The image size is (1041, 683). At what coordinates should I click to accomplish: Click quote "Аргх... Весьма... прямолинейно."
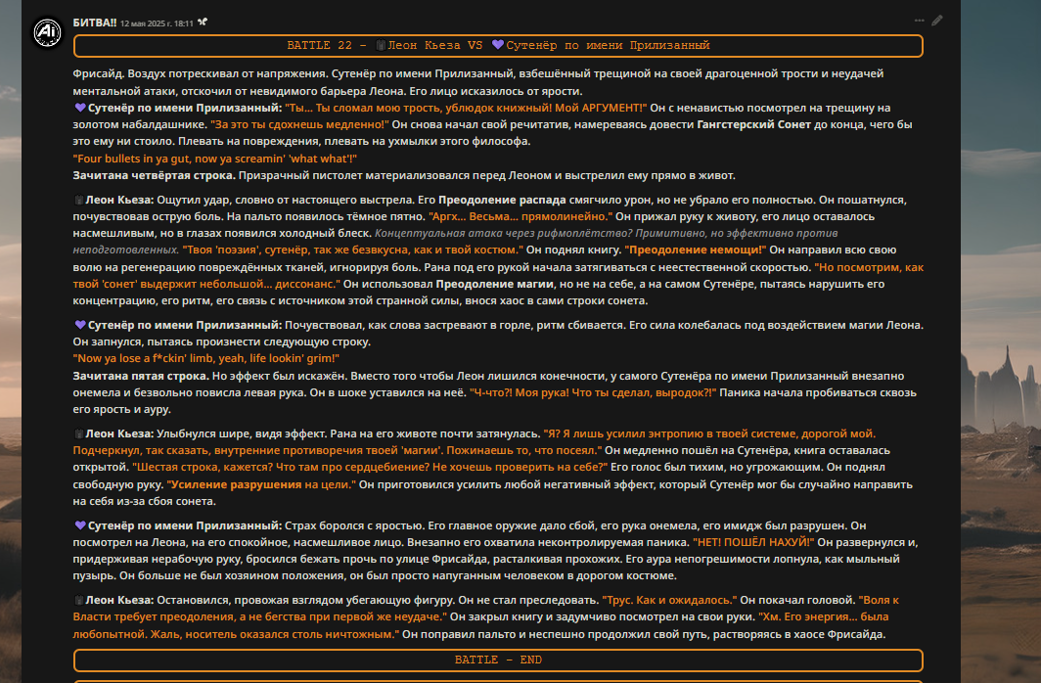click(x=520, y=216)
